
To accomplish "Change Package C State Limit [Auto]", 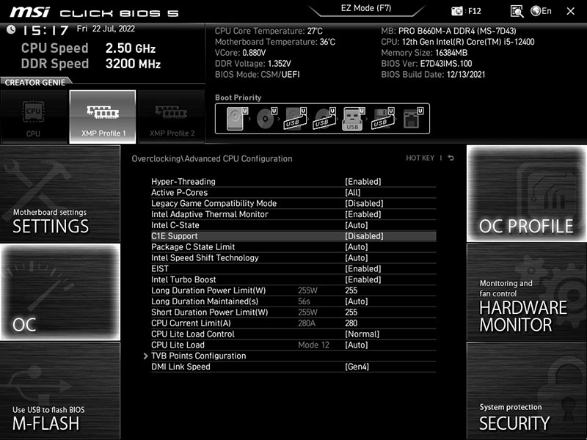I will pyautogui.click(x=357, y=247).
